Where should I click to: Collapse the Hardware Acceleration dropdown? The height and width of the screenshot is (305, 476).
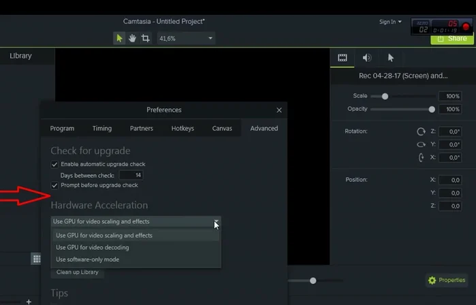click(x=216, y=221)
